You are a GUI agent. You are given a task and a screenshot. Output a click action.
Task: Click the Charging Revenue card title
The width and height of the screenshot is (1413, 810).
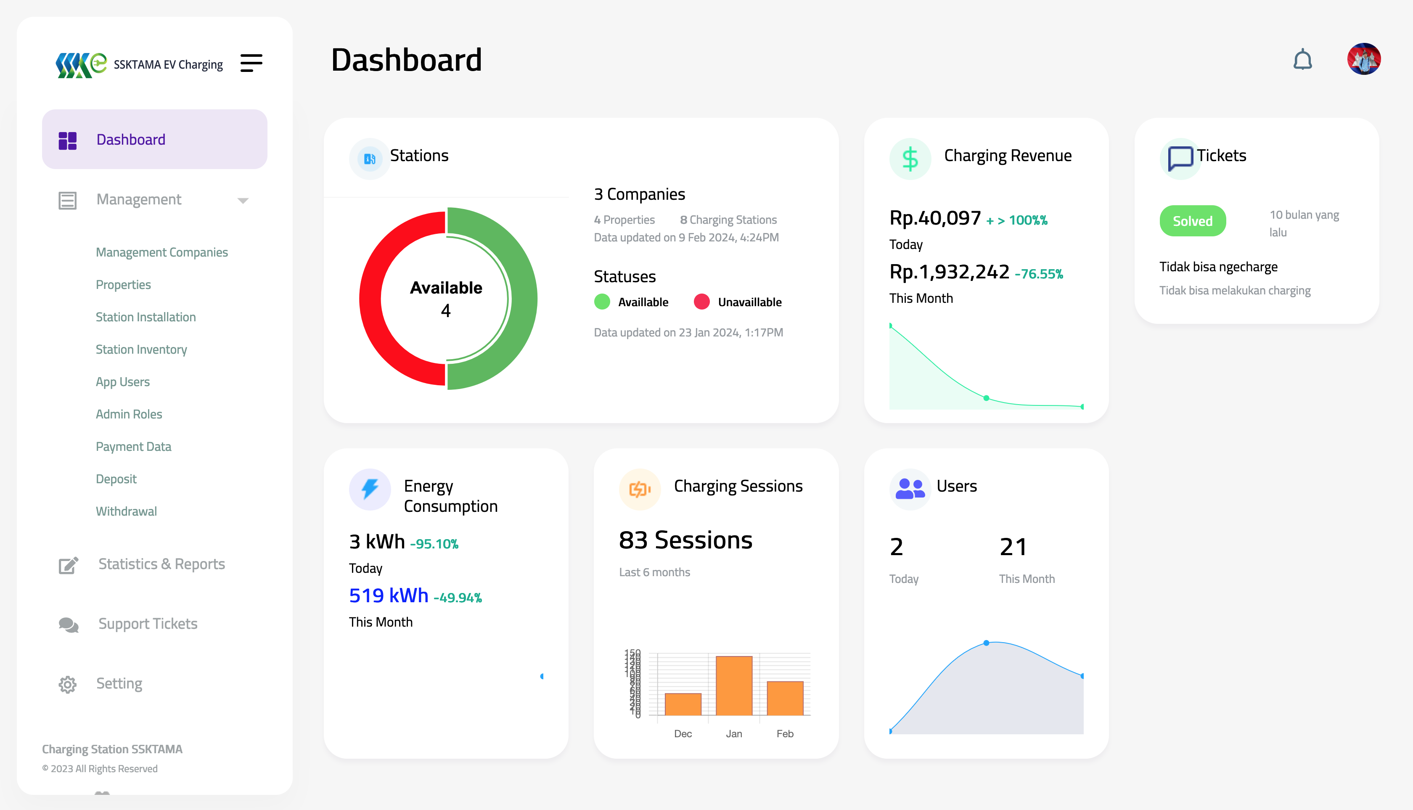1008,155
